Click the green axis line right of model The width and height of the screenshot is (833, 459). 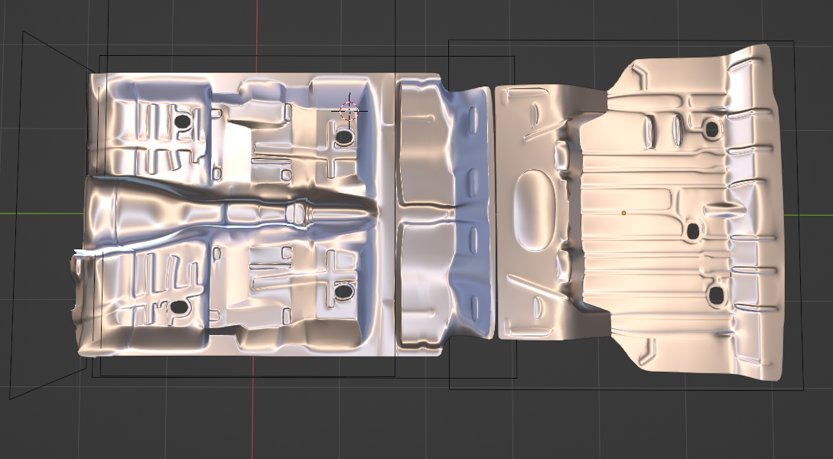pyautogui.click(x=815, y=213)
